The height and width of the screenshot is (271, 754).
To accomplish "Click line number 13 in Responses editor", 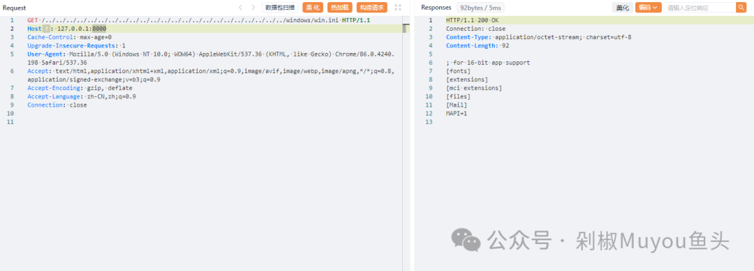I will coord(429,122).
